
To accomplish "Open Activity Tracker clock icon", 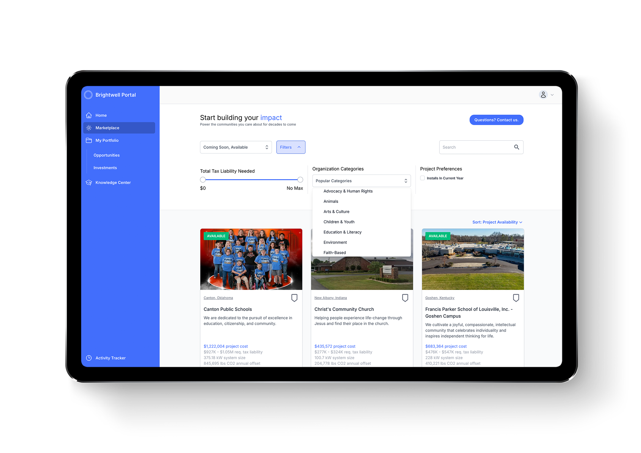I will pos(89,358).
